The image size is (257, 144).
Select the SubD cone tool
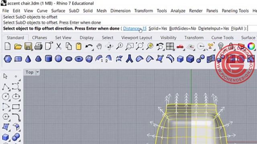click(28, 59)
